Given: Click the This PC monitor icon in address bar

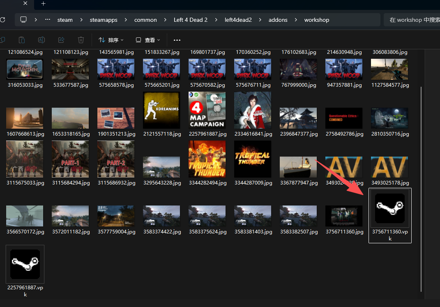Looking at the screenshot, I should [x=23, y=20].
